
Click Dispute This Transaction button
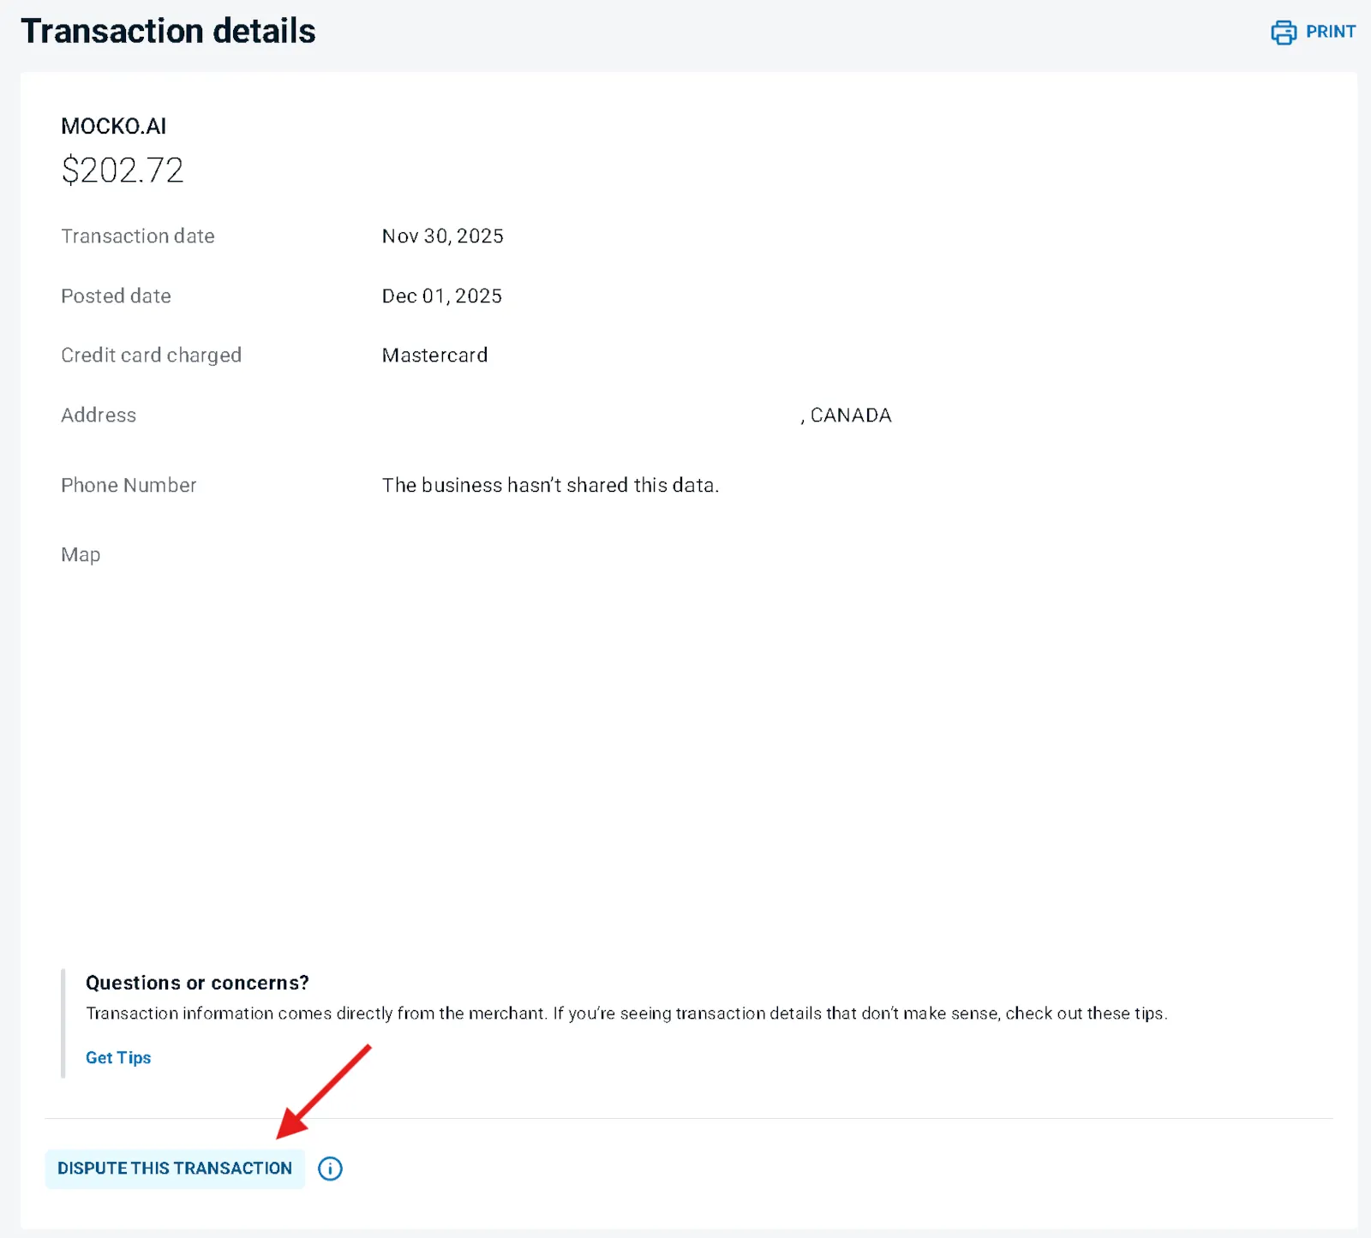pos(175,1169)
